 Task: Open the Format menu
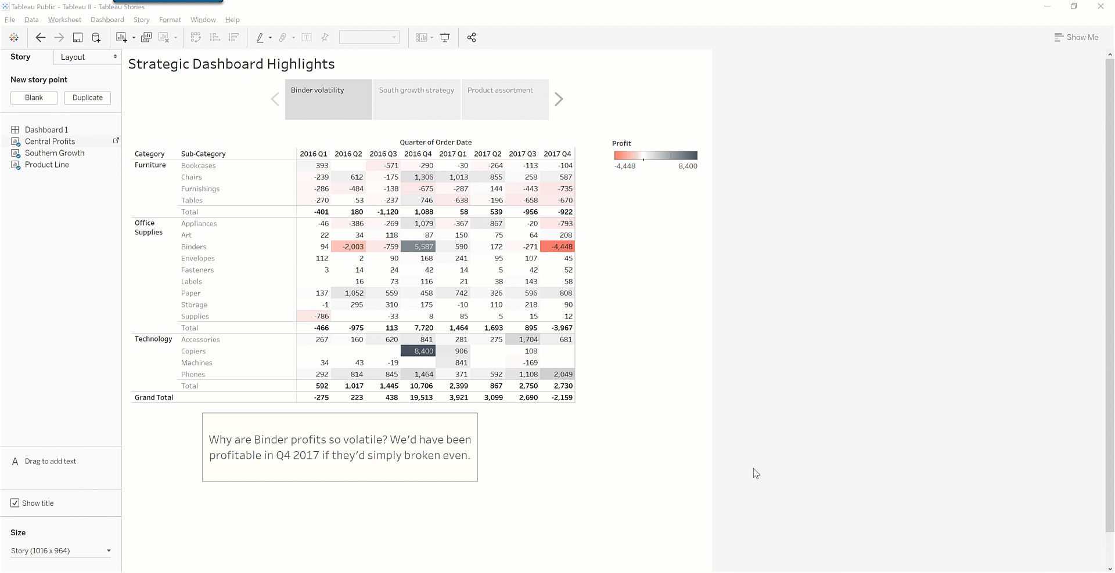170,20
